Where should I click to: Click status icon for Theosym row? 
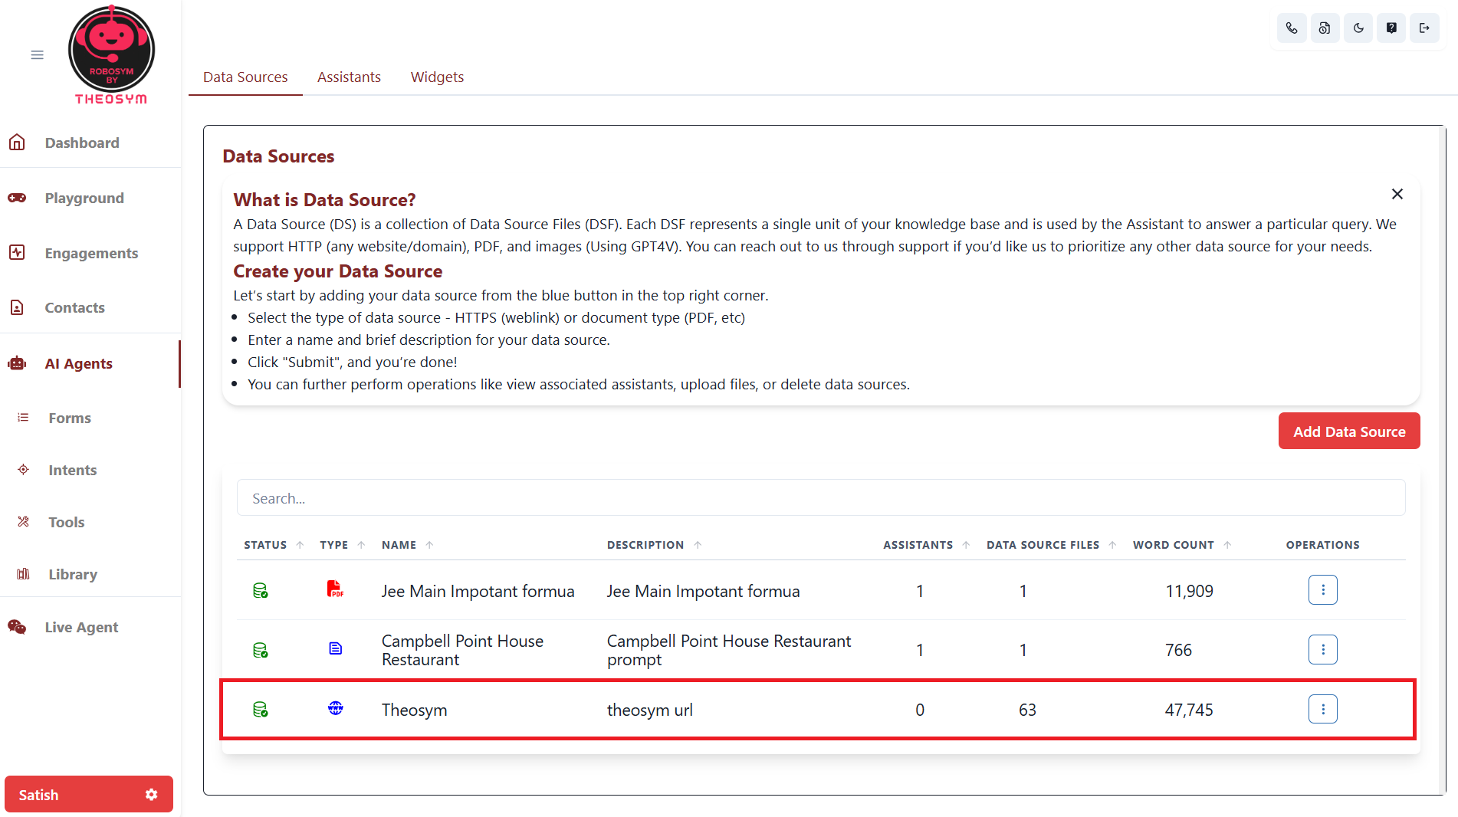tap(261, 710)
